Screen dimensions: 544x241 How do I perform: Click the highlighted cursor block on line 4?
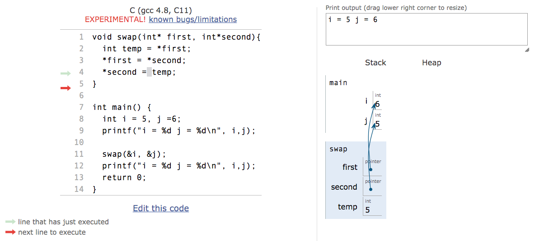click(x=149, y=72)
